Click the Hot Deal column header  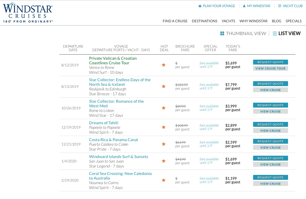(x=164, y=48)
